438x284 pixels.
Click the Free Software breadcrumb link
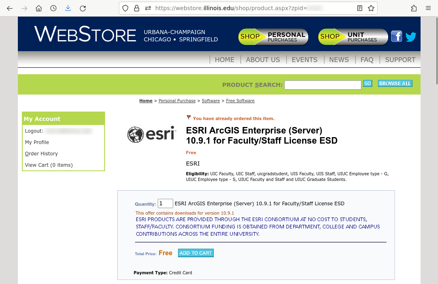[240, 101]
